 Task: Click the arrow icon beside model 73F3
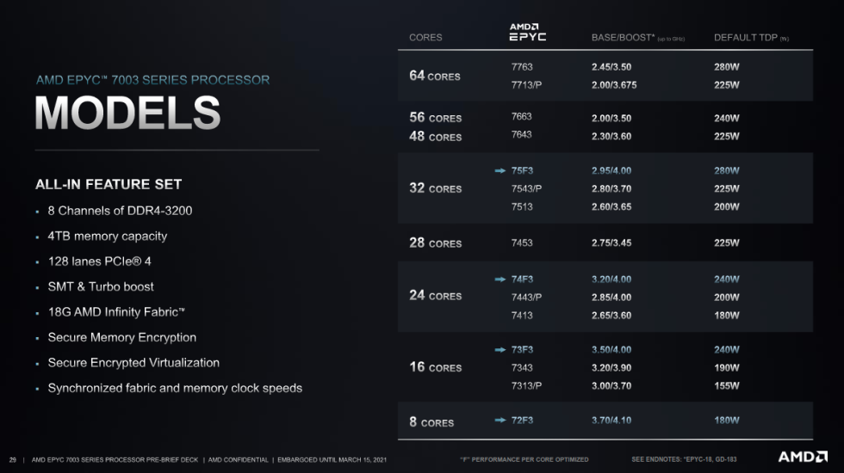pos(500,350)
